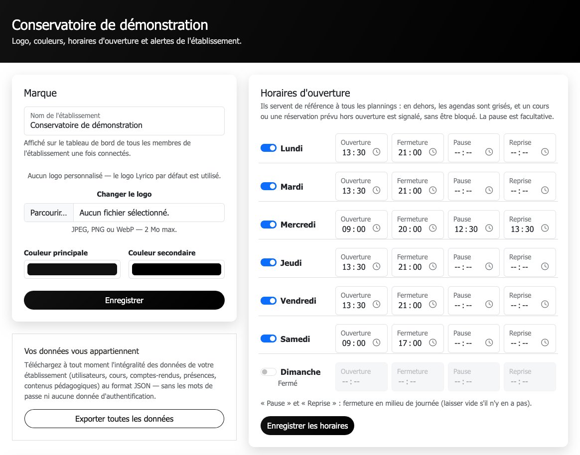Click the 'Horaires d'ouverture' heading
Viewport: 580px width, 455px height.
pos(305,93)
